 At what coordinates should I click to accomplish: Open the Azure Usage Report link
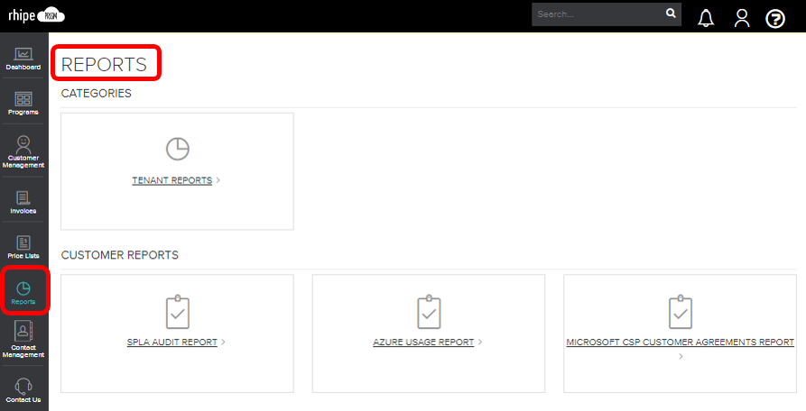(x=423, y=342)
